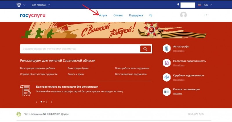The width and height of the screenshot is (232, 122).
Task: Open the Оплата menu item
Action: pos(118,15)
